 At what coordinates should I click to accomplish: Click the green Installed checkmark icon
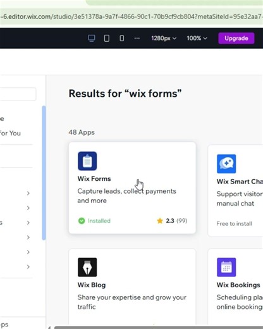click(x=82, y=221)
